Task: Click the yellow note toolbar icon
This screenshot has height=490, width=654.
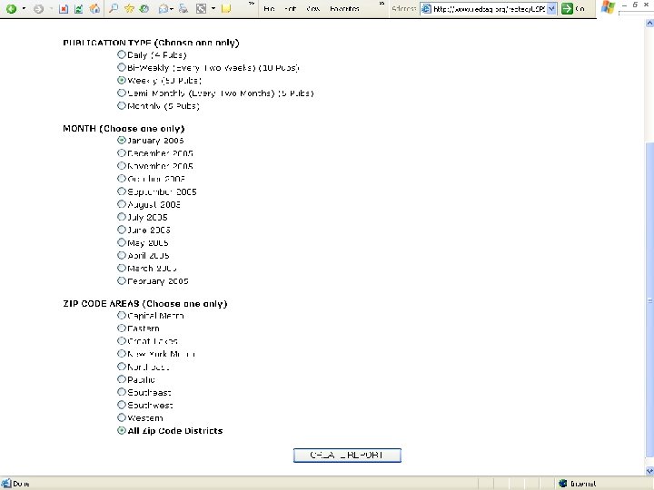Action: (226, 8)
